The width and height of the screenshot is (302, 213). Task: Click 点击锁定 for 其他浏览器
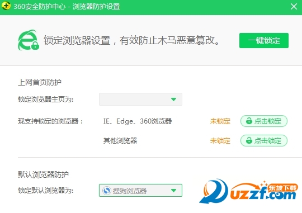pos(263,140)
